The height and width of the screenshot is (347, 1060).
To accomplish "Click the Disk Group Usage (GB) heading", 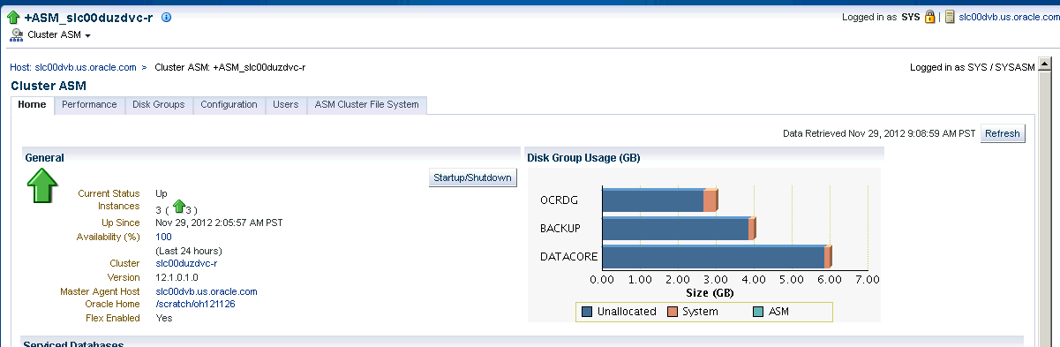I will [x=583, y=158].
